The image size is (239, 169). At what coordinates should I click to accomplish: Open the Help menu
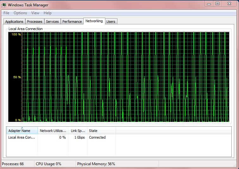coord(47,13)
